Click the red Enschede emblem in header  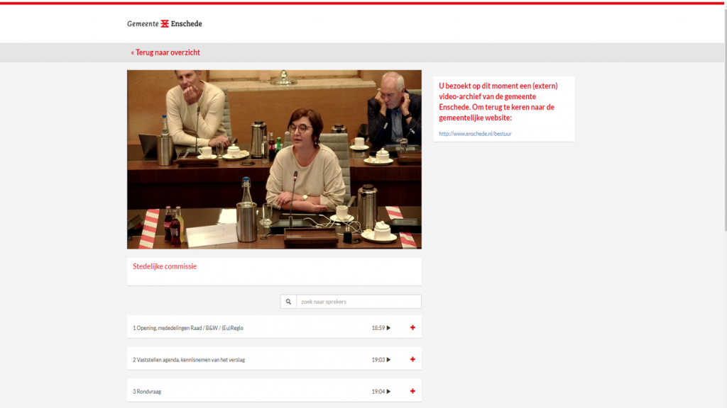click(x=165, y=23)
